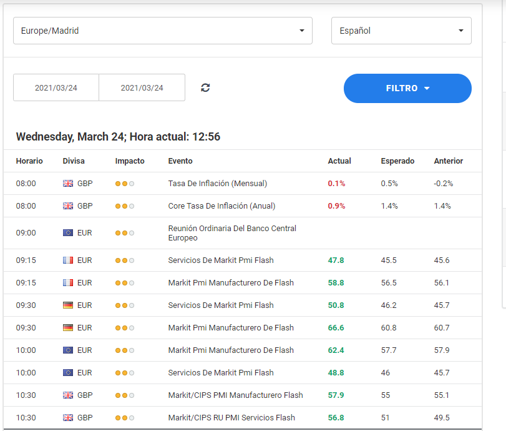Viewport: 506px width, 431px height.
Task: Click the French flag on the Servicios De Markit Pmi Flash 09:15 row
Action: [68, 260]
